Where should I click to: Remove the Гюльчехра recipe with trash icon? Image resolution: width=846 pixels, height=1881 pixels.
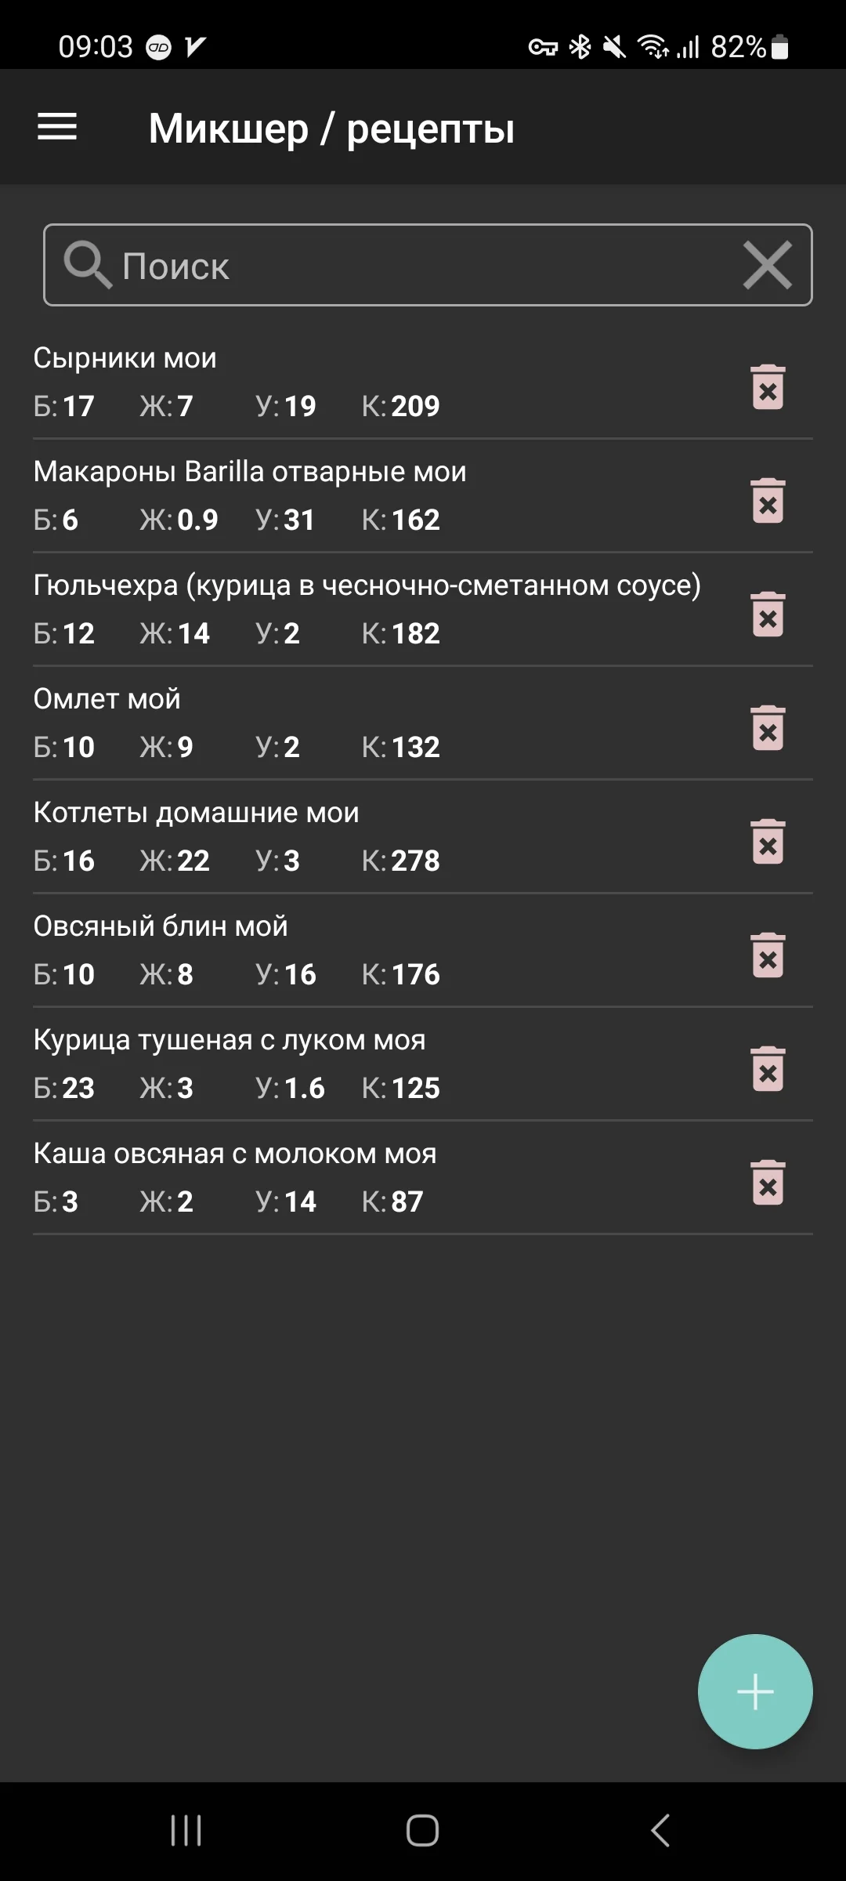pyautogui.click(x=768, y=614)
